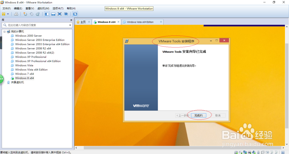Click the VMware Workstation title bar icon
This screenshot has width=289, height=154.
pyautogui.click(x=2, y=2)
